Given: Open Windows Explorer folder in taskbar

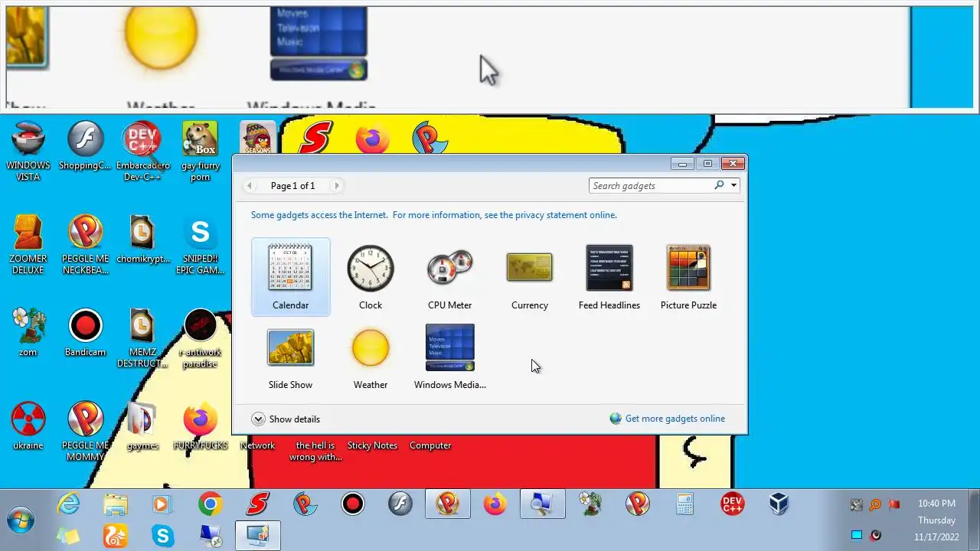Looking at the screenshot, I should click(116, 504).
